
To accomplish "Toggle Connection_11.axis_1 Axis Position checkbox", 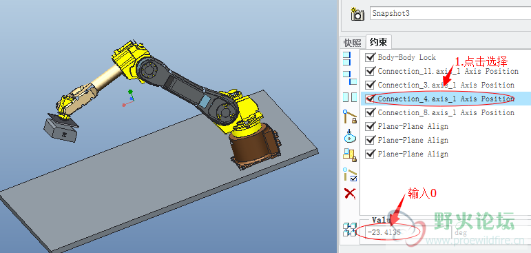I will point(370,71).
